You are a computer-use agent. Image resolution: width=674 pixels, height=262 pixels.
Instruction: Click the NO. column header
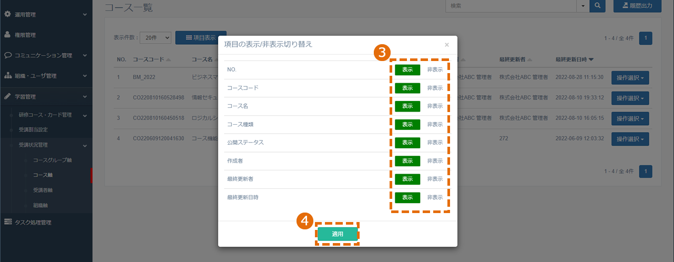click(x=121, y=59)
